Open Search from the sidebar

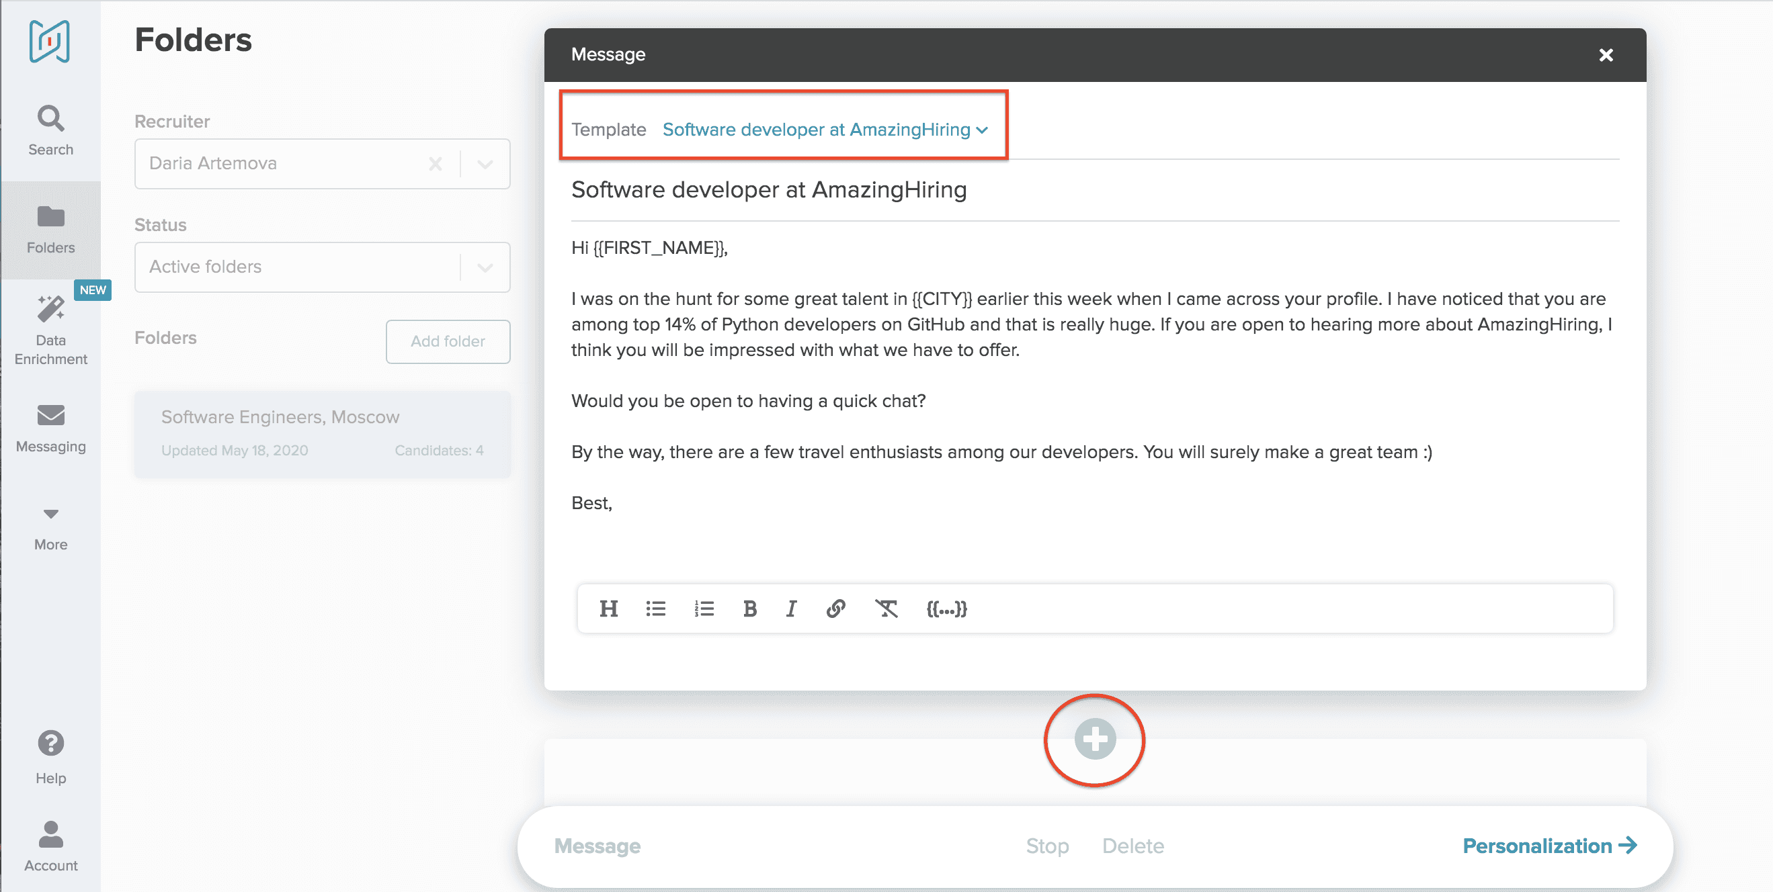click(50, 131)
